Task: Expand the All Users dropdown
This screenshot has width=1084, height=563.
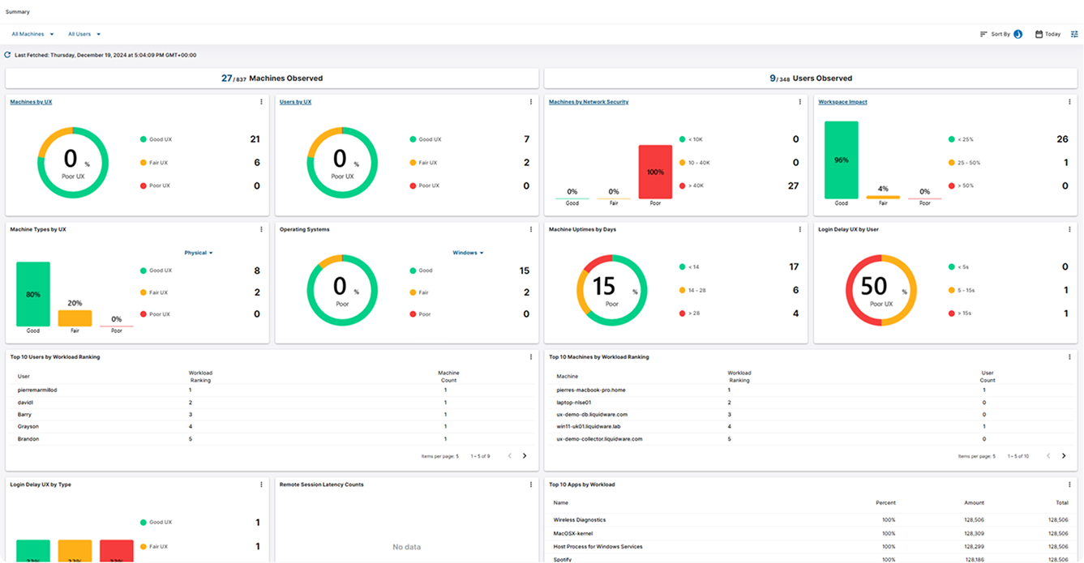Action: point(84,34)
